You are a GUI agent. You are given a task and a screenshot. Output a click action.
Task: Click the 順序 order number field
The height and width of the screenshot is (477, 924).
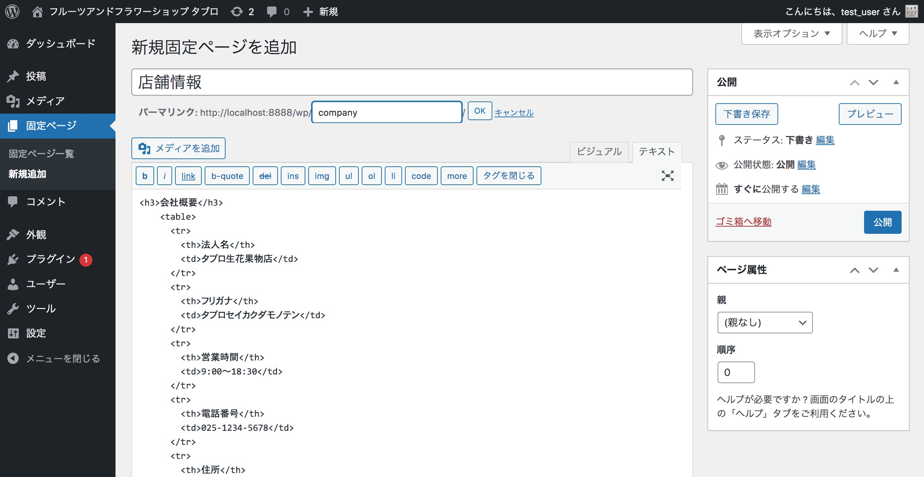tap(736, 372)
